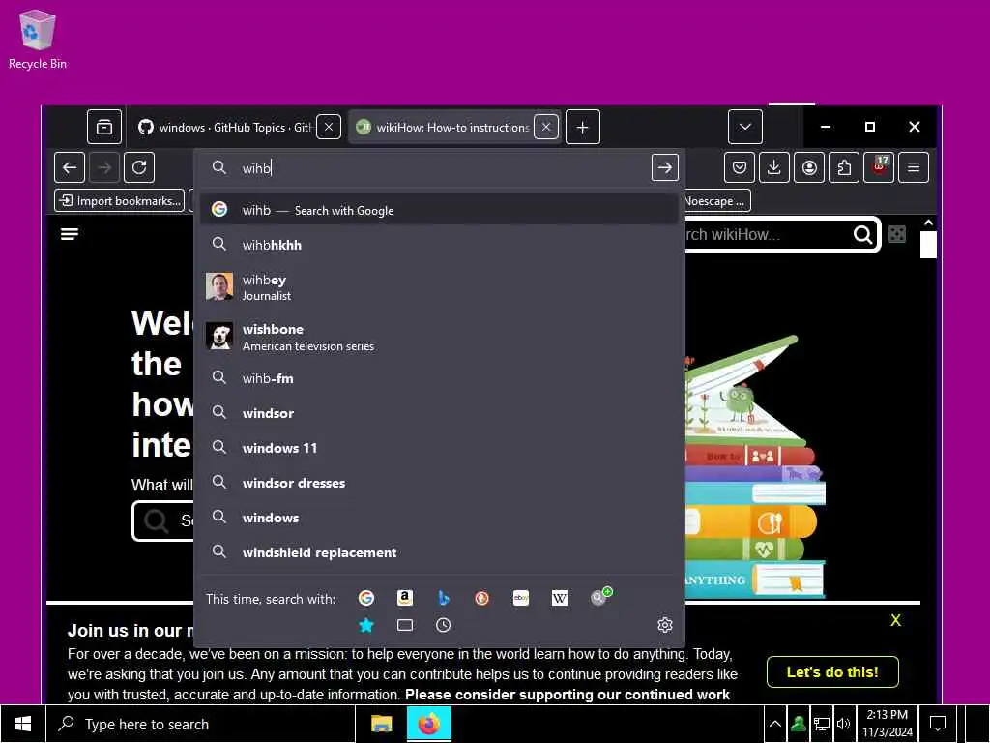This screenshot has width=990, height=743.
Task: Open Windows Start menu
Action: pos(23,724)
